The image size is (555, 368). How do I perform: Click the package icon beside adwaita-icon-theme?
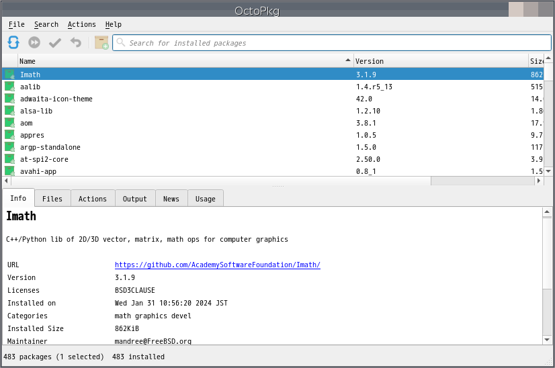click(9, 98)
